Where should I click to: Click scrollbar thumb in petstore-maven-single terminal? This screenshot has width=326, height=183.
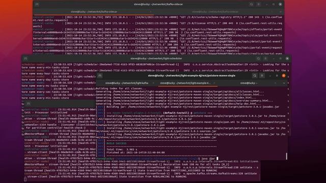coord(286,156)
